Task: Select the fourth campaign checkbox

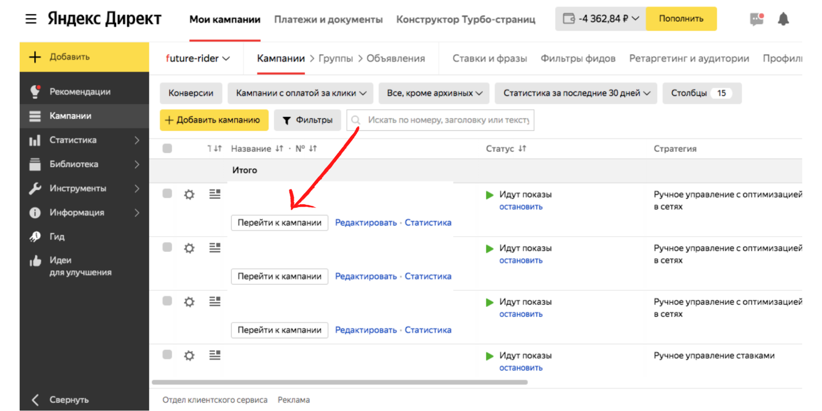Action: [167, 354]
